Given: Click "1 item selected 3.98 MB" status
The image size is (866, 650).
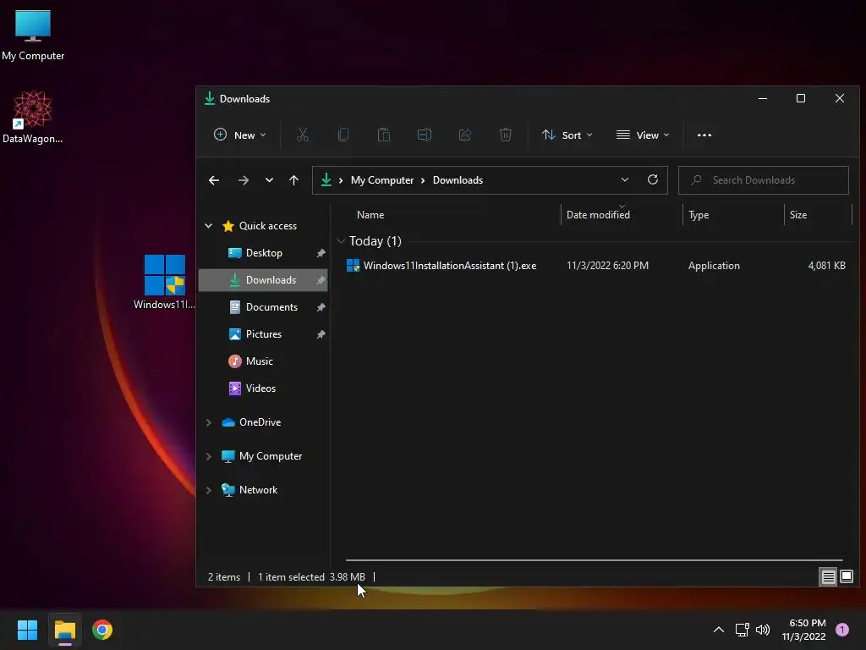Looking at the screenshot, I should [311, 577].
